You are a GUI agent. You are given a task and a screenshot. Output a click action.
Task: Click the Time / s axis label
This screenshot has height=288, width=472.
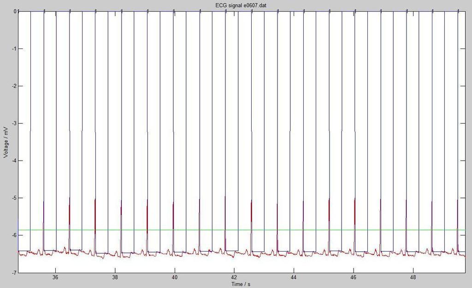click(x=241, y=284)
